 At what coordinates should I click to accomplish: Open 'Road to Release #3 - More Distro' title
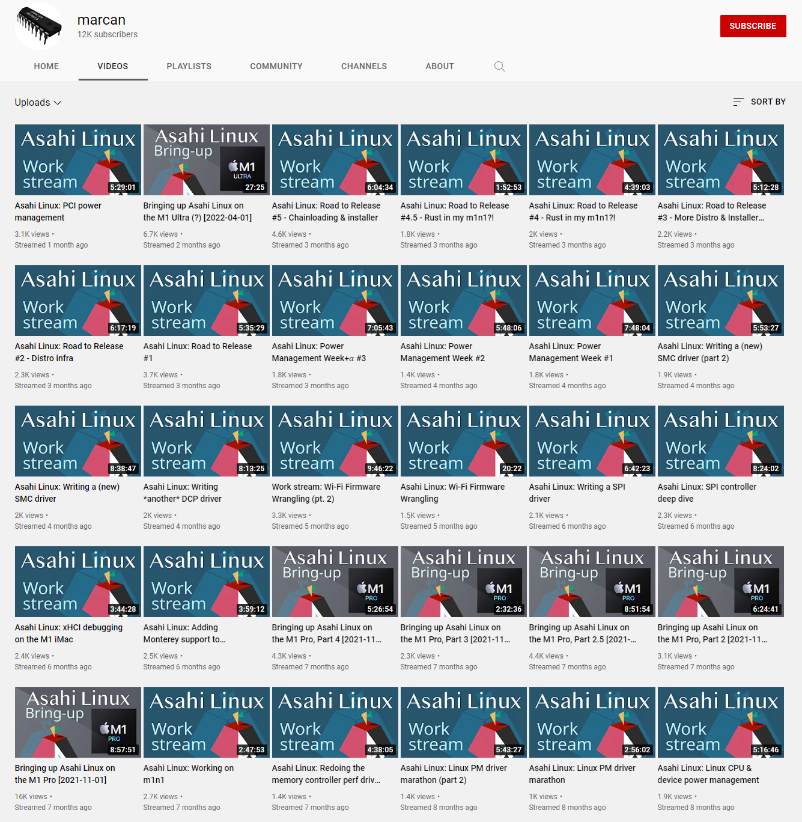pyautogui.click(x=712, y=212)
